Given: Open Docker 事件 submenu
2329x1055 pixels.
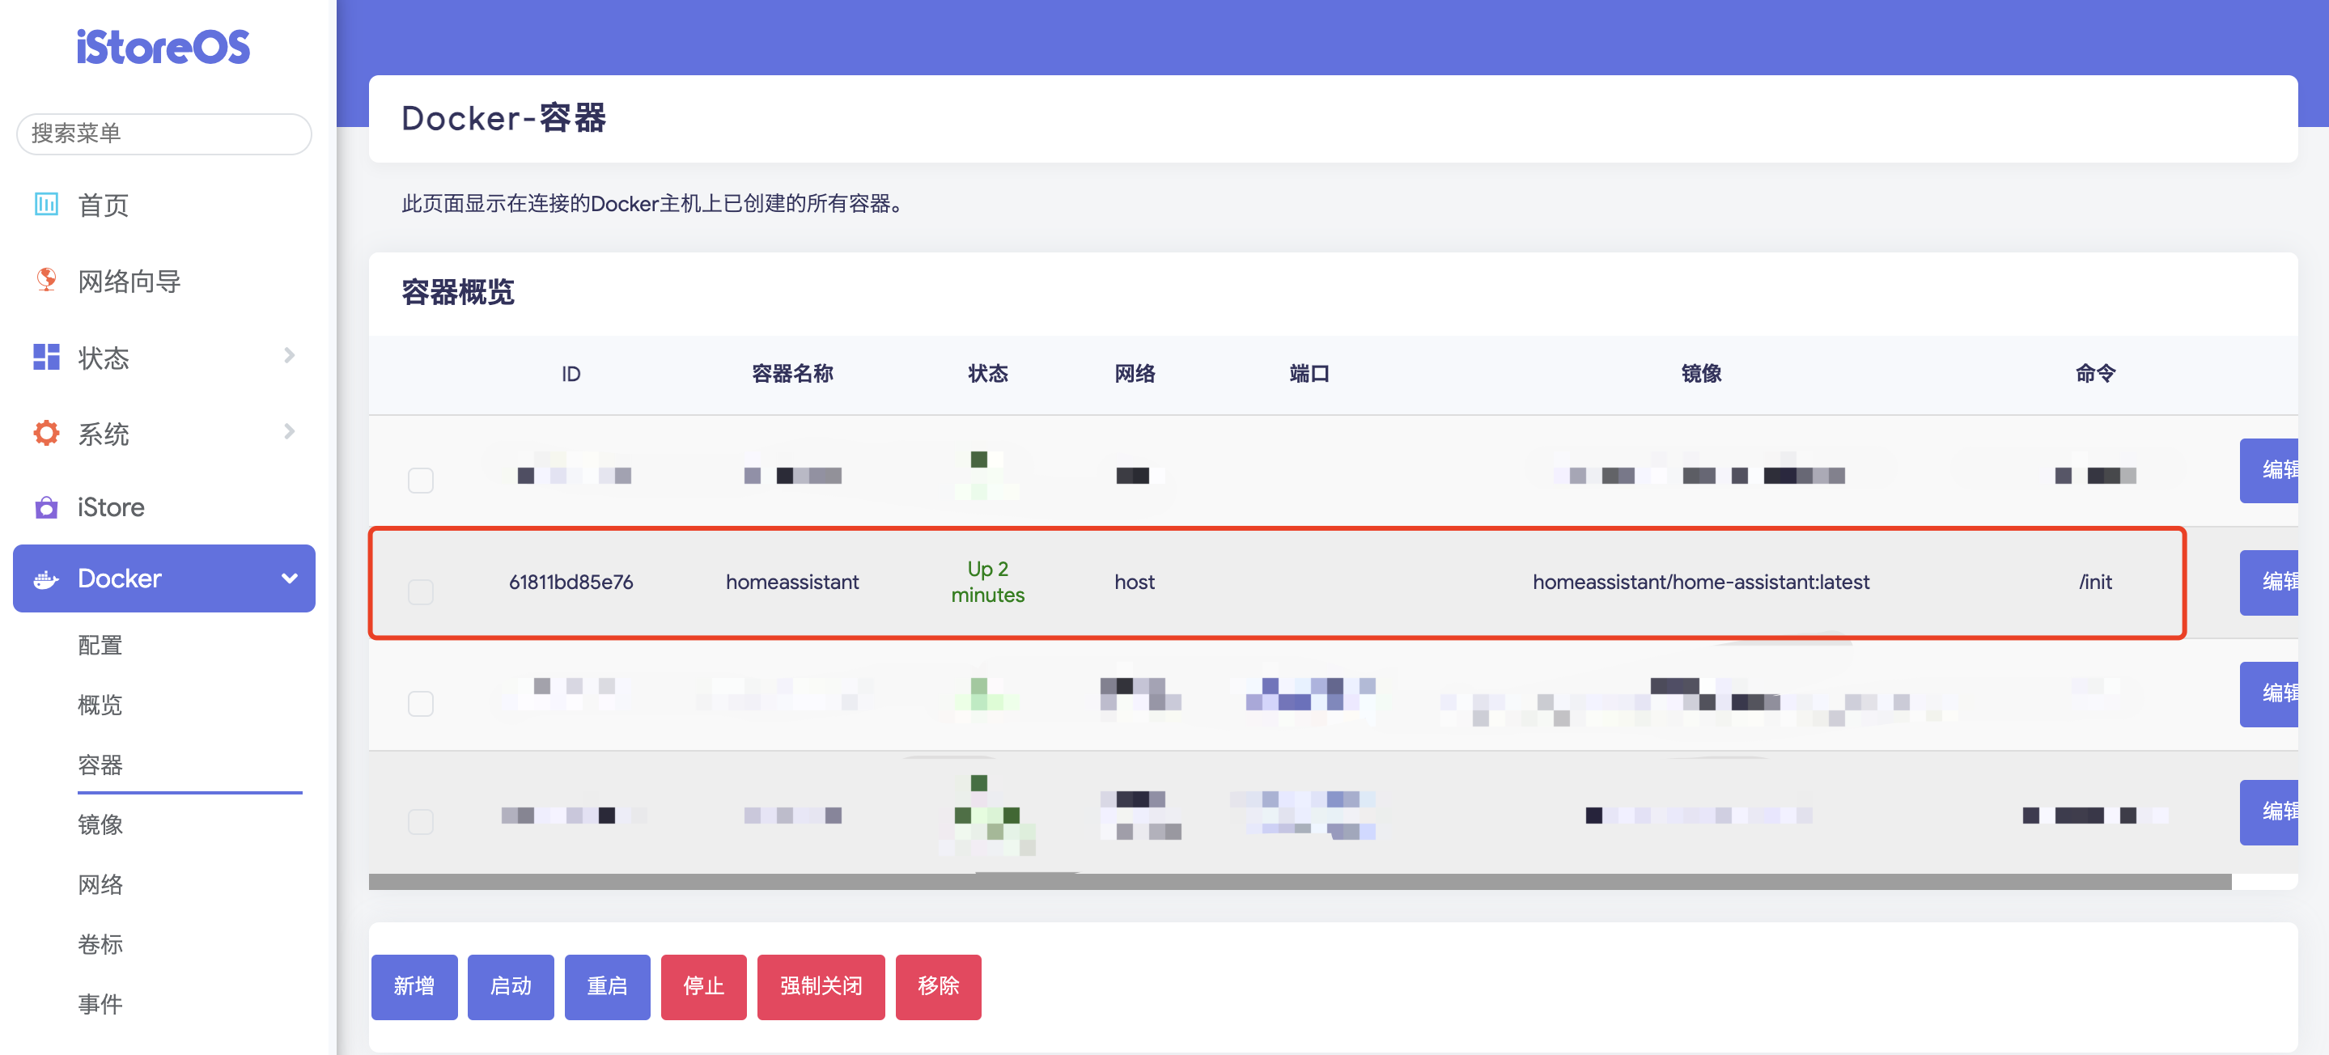Looking at the screenshot, I should (x=100, y=1004).
